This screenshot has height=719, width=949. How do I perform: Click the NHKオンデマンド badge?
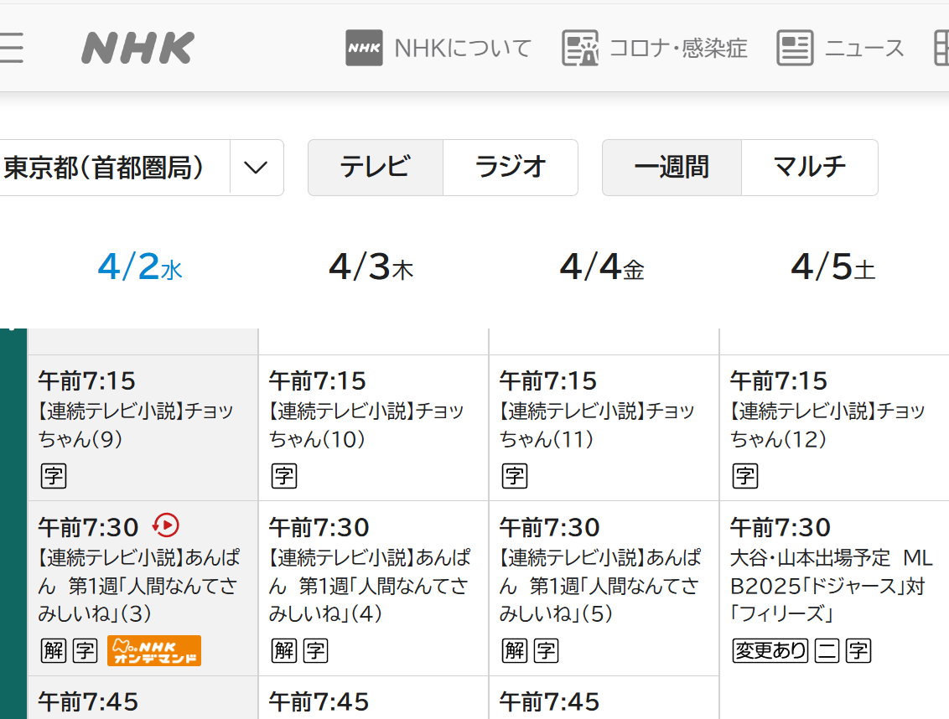click(x=154, y=651)
